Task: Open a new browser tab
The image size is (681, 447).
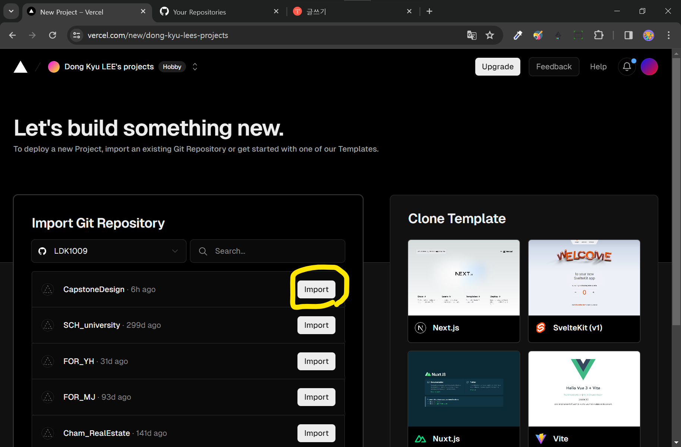Action: point(429,12)
